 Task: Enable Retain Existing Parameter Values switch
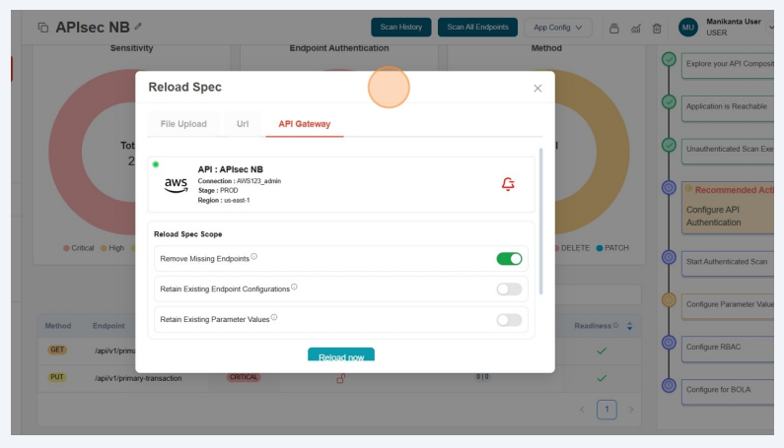509,320
